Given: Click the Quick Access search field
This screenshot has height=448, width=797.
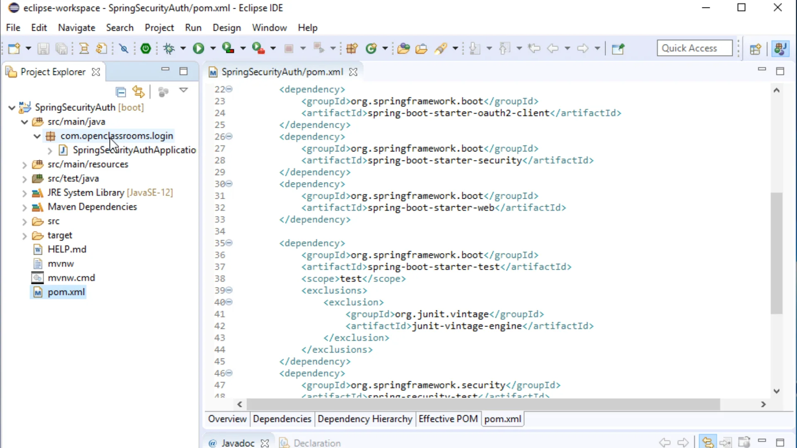Looking at the screenshot, I should coord(694,48).
